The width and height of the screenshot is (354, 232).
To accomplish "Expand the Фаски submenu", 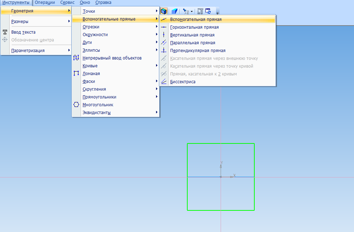I will pyautogui.click(x=116, y=81).
